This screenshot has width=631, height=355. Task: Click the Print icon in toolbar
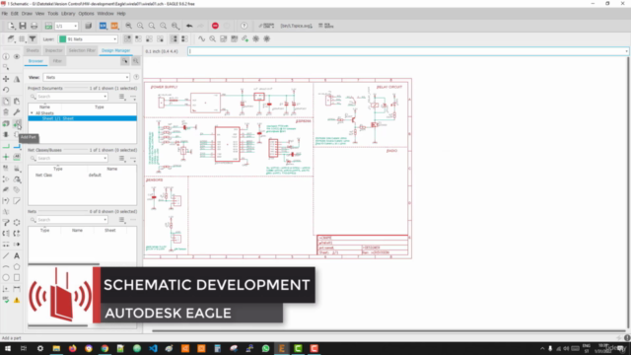(x=35, y=26)
